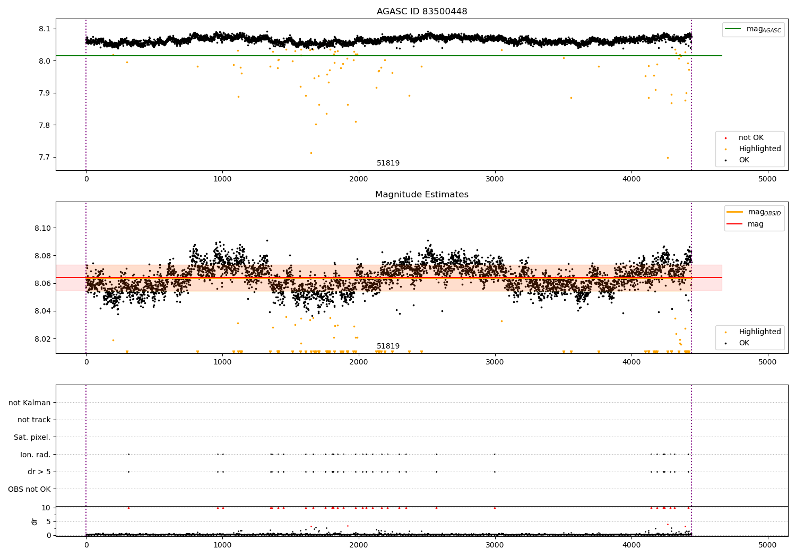Select y-axis tick '8.0' in top panel
The height and width of the screenshot is (557, 796).
(45, 61)
